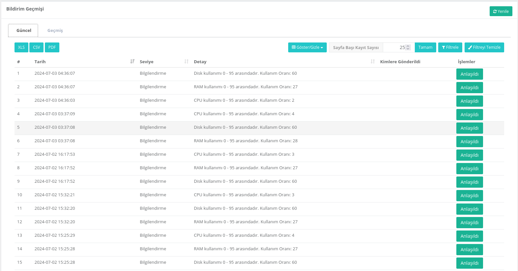Acknowledge row 14 with Anlaşıldı
Screen dimensions: 518x271
pyautogui.click(x=470, y=250)
